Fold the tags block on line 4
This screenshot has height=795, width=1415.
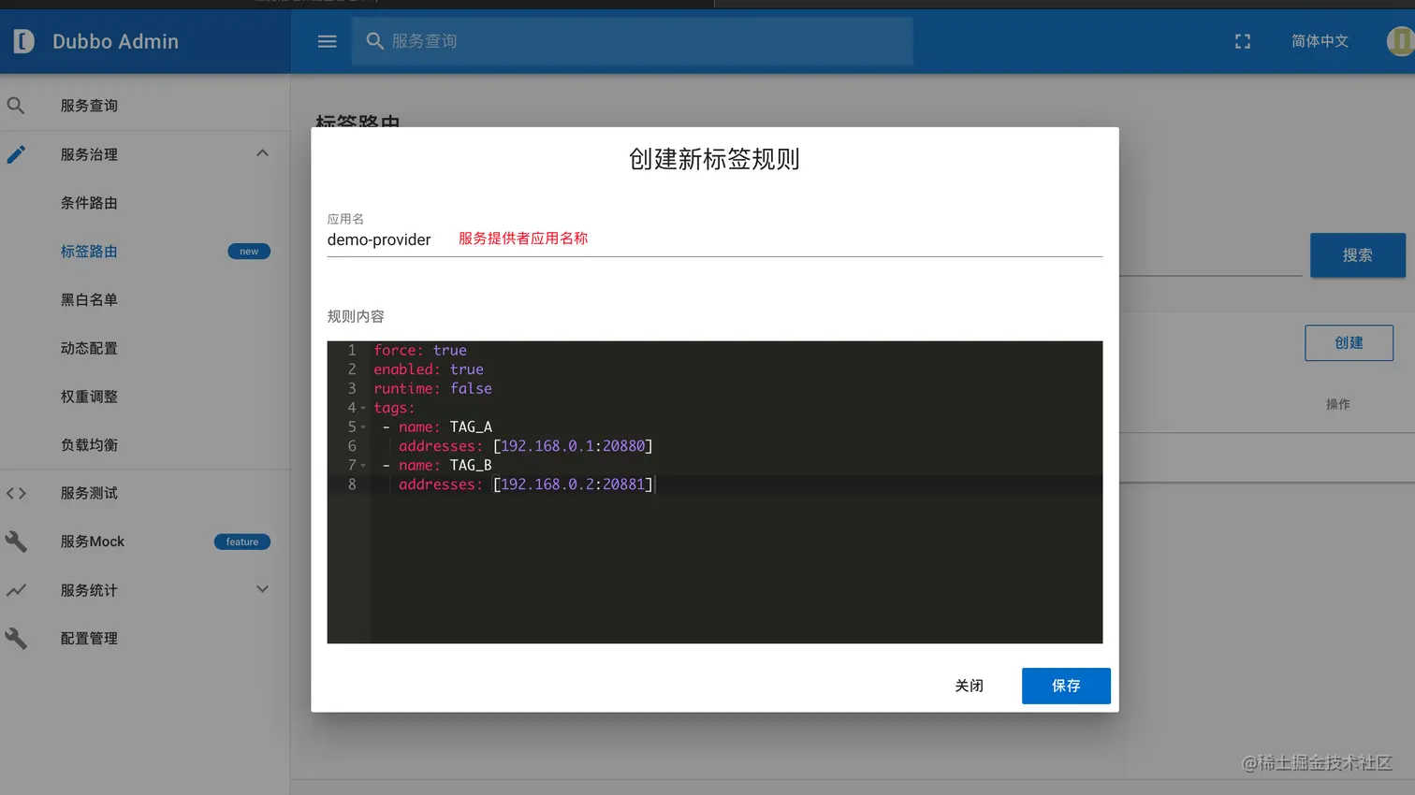pyautogui.click(x=363, y=409)
